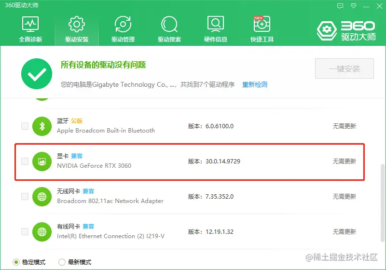Click the 兼容 tag next to 有线网卡
386x270 pixels.
coord(88,226)
